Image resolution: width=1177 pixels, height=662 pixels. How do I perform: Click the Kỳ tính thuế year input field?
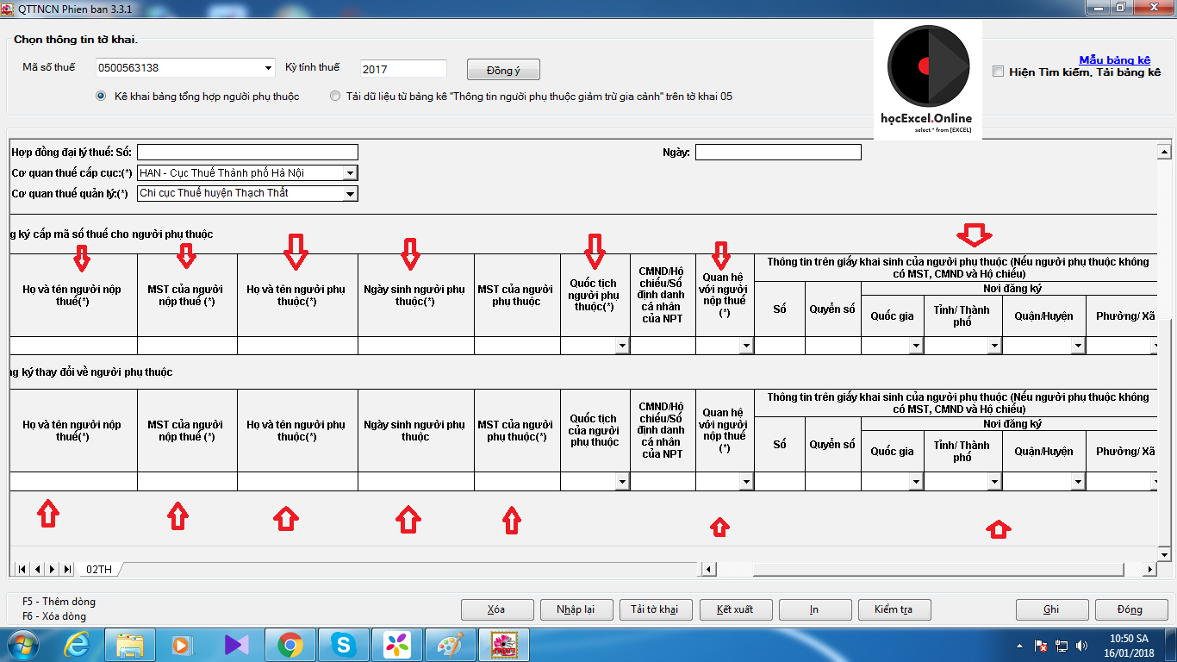tap(404, 68)
